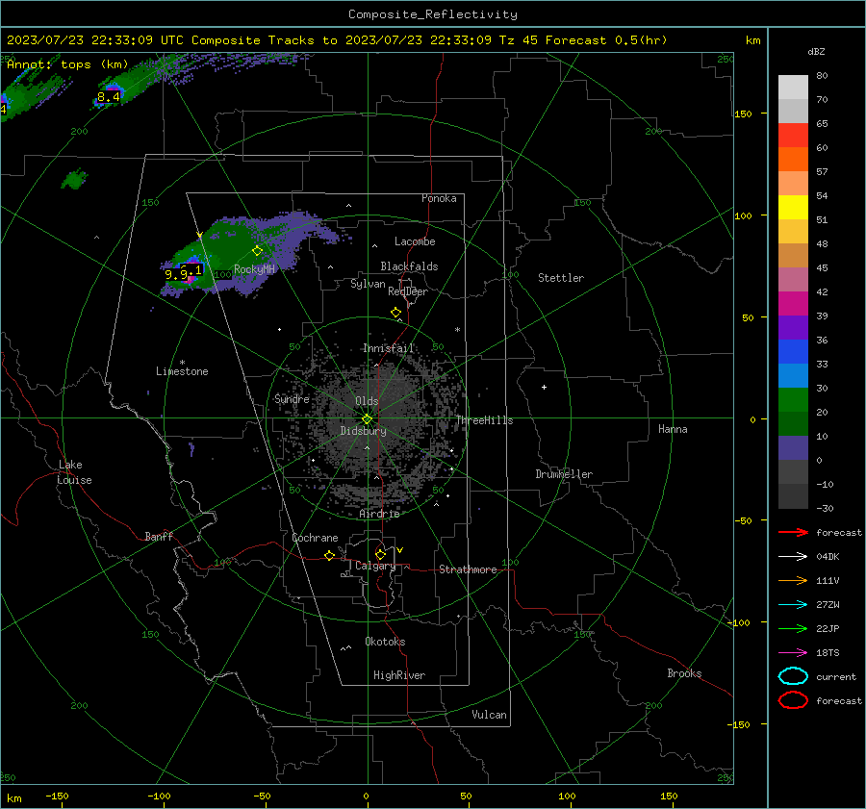Pick the magenta 39-42 dBZ swatch
The width and height of the screenshot is (866, 809).
point(793,304)
